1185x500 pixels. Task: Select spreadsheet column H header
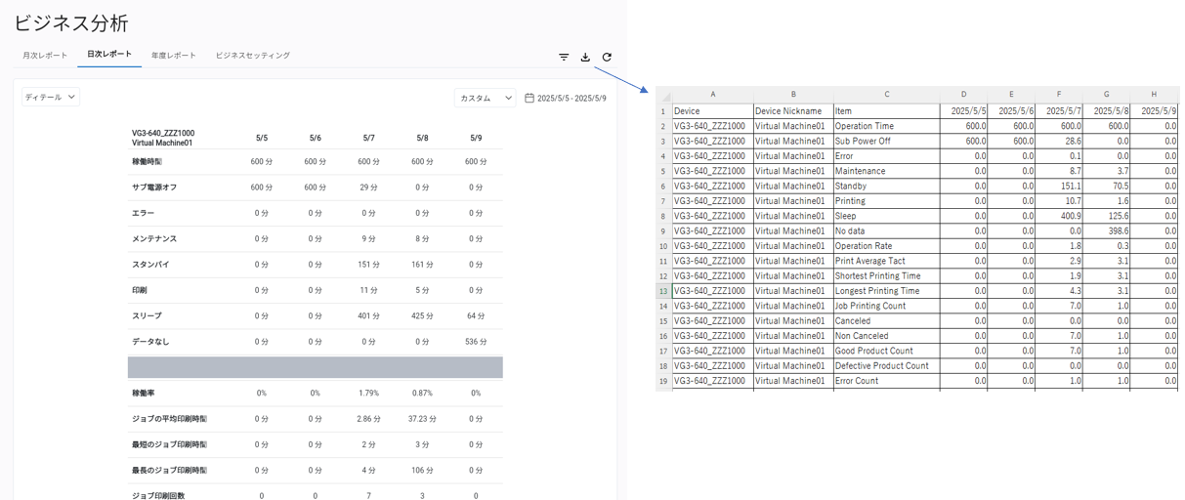pos(1154,95)
